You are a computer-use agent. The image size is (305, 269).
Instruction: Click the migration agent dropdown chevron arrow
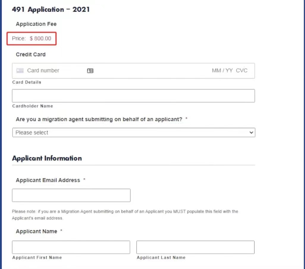click(251, 133)
